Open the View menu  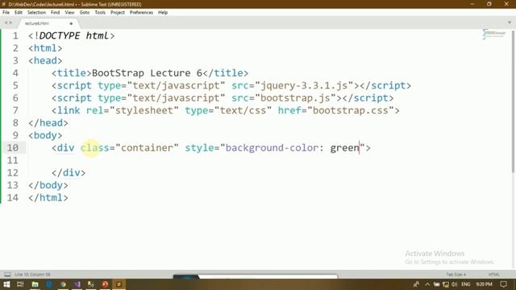[69, 13]
